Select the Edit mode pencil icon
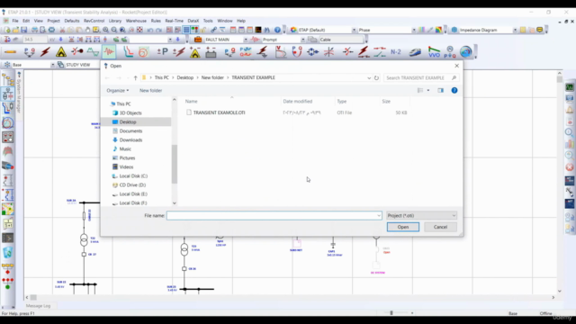 [x=10, y=52]
